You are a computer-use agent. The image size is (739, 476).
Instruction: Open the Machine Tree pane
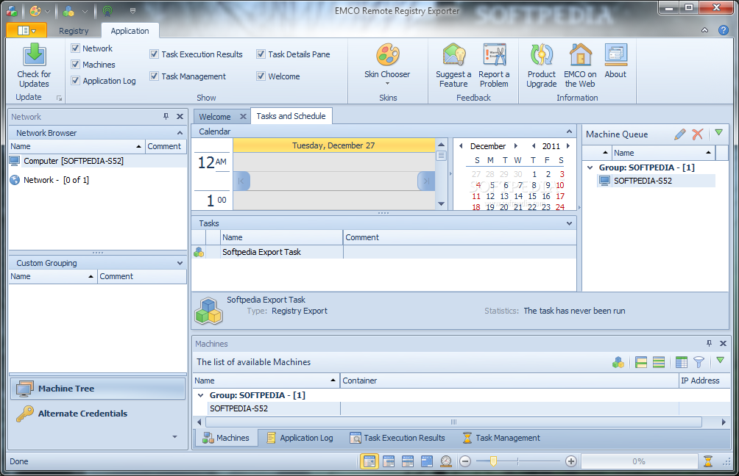tap(98, 389)
